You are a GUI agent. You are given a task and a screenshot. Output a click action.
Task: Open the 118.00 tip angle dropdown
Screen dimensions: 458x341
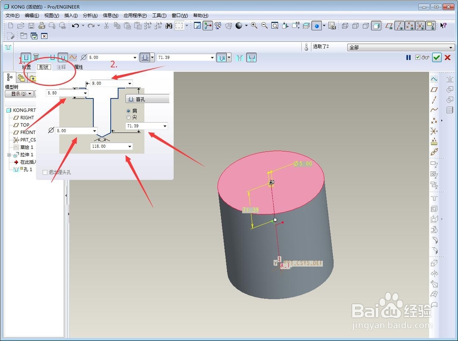click(x=130, y=146)
